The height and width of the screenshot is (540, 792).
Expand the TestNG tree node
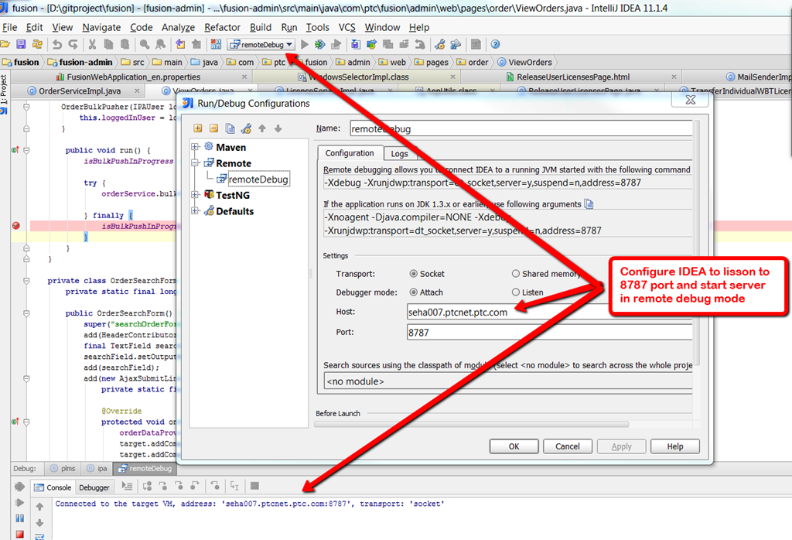(x=196, y=195)
